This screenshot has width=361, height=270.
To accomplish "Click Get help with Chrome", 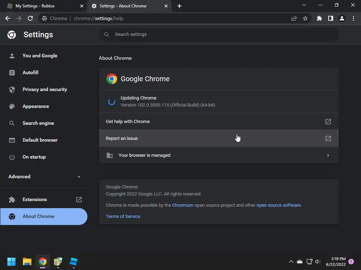I will tap(219, 121).
